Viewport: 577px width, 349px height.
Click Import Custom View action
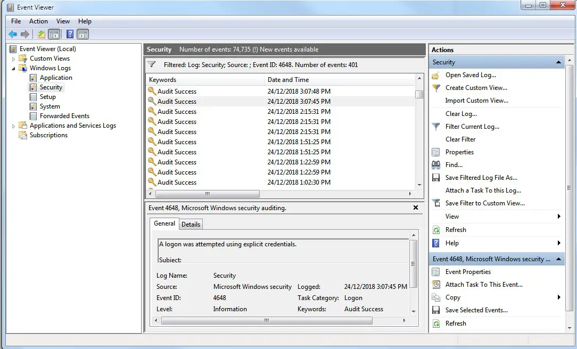point(476,101)
